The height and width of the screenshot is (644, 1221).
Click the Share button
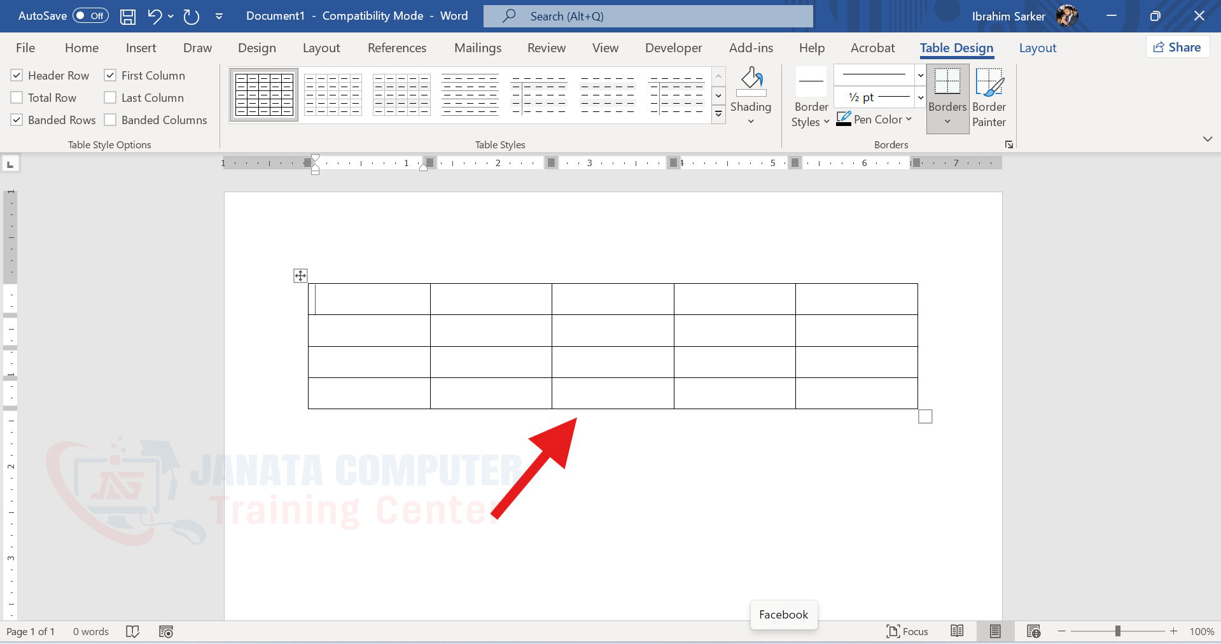point(1177,47)
